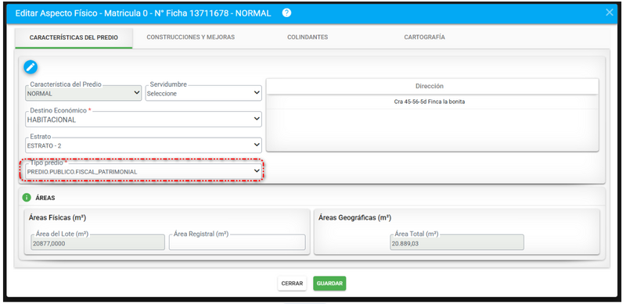Viewport: 626px width, 304px height.
Task: Select Características del Predio tab
Action: [74, 38]
